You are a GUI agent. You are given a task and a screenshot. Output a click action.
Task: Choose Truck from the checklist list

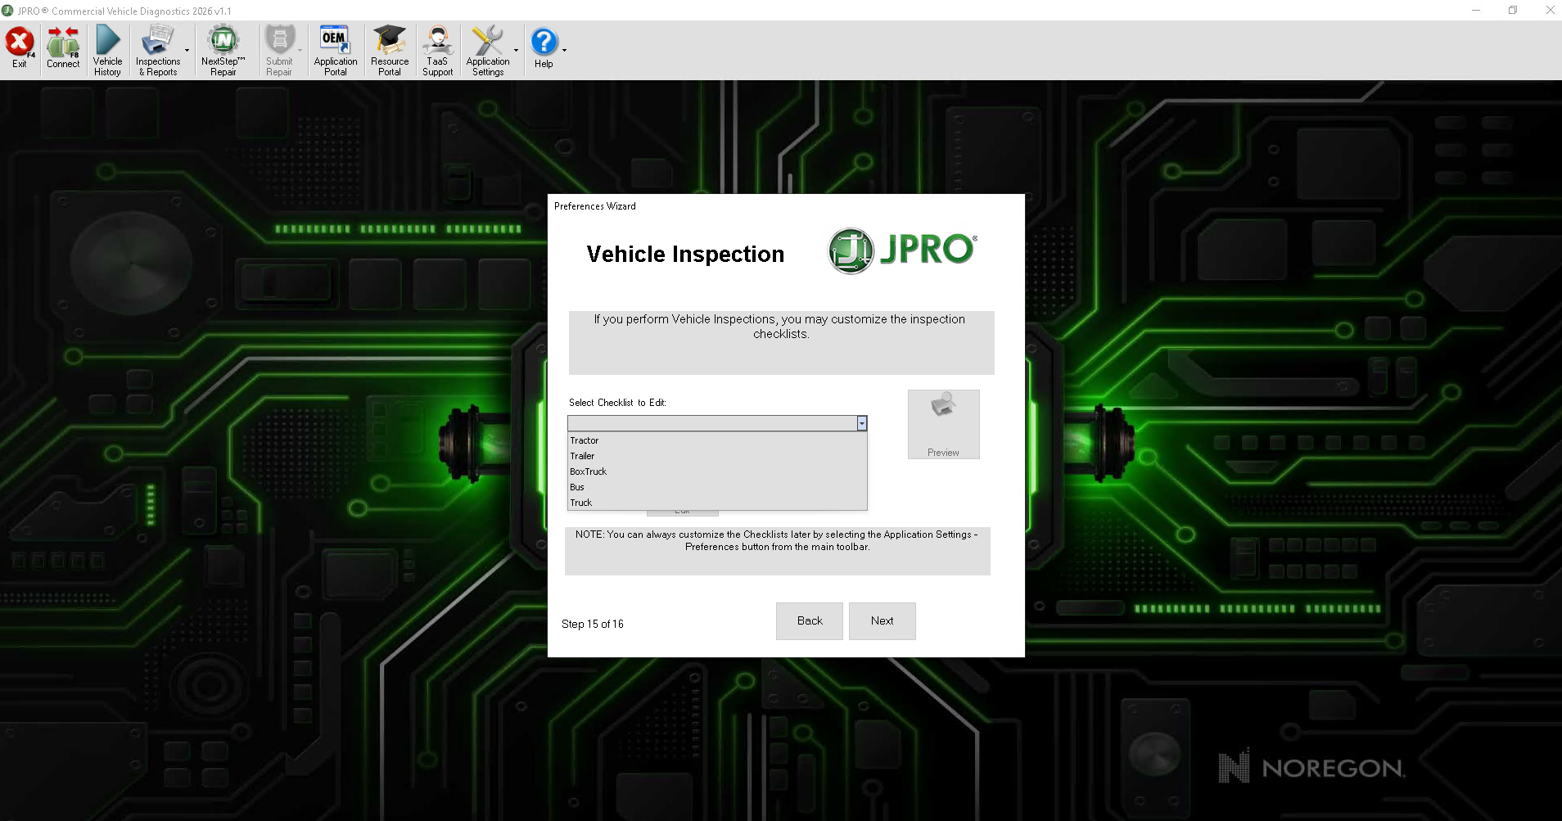(x=717, y=503)
